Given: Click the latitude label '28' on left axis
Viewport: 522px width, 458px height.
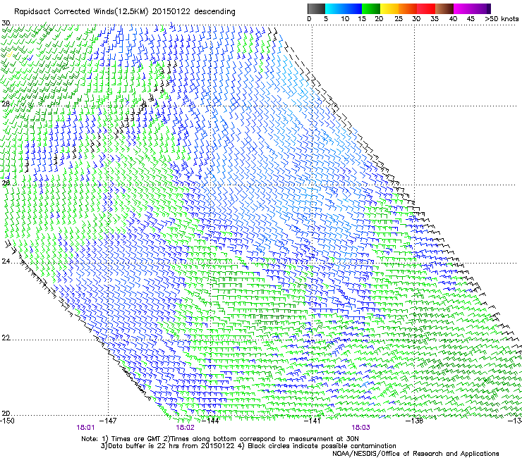Looking at the screenshot, I should click(x=6, y=104).
